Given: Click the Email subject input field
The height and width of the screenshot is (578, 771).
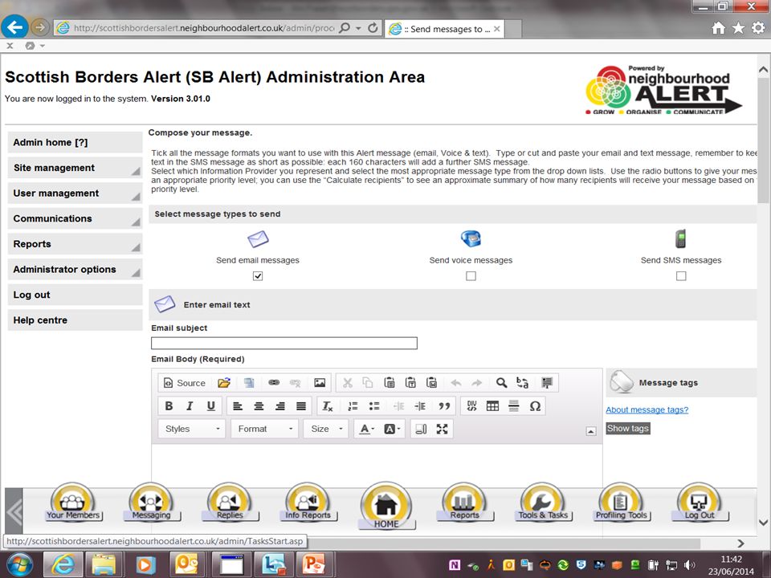Looking at the screenshot, I should [x=284, y=343].
